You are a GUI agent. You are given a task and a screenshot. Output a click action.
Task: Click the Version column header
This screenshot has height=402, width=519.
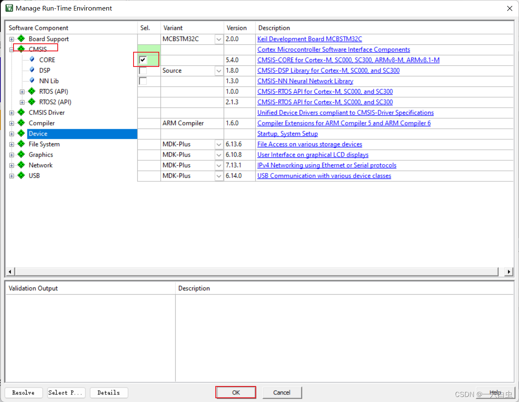click(239, 28)
